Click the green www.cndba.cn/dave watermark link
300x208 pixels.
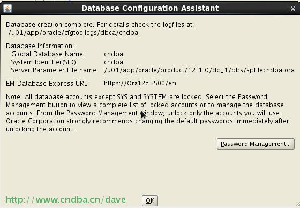[65, 200]
